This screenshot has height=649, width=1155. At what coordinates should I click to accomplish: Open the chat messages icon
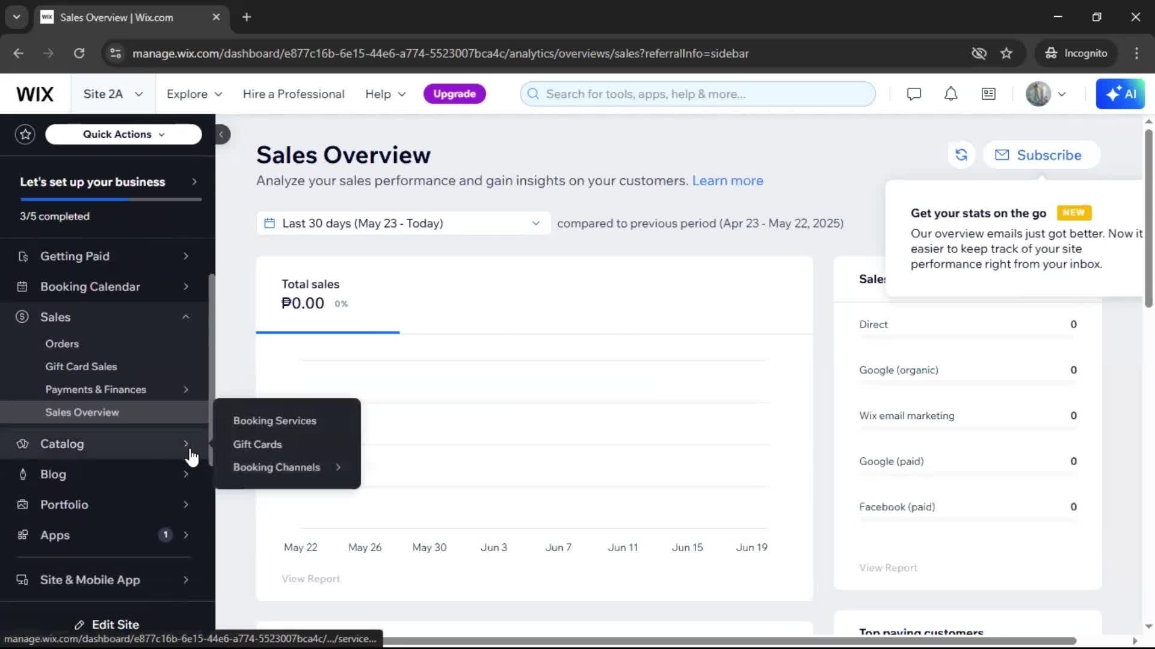pos(914,94)
